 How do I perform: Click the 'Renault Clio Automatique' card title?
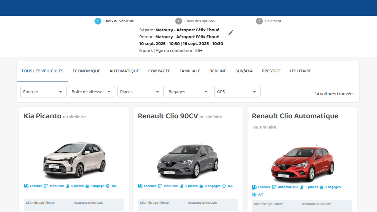pos(295,116)
